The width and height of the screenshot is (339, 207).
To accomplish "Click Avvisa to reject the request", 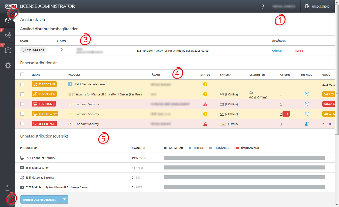I will [x=299, y=51].
